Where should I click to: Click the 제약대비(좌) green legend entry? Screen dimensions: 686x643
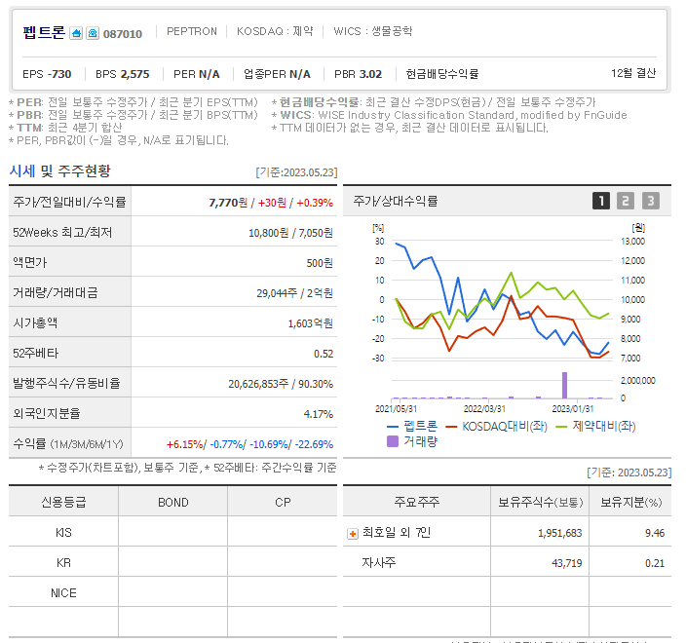pos(595,426)
